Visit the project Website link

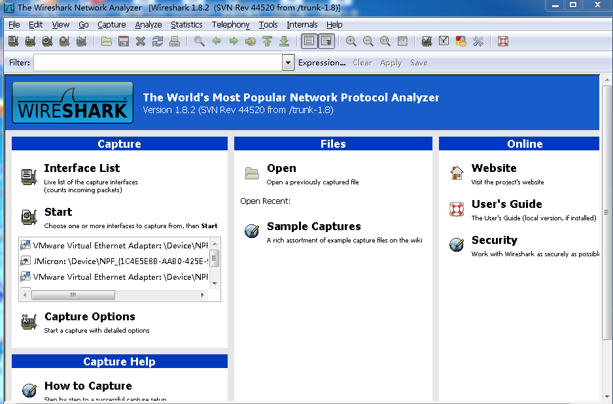coord(494,168)
